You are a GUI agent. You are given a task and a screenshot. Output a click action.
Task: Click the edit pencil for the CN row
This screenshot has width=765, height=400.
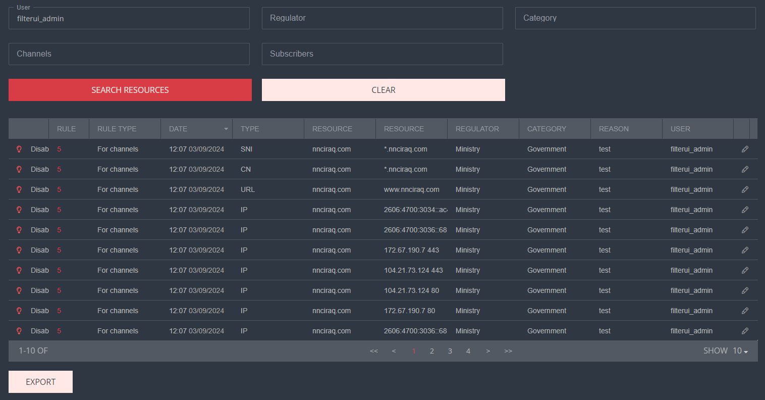(745, 169)
